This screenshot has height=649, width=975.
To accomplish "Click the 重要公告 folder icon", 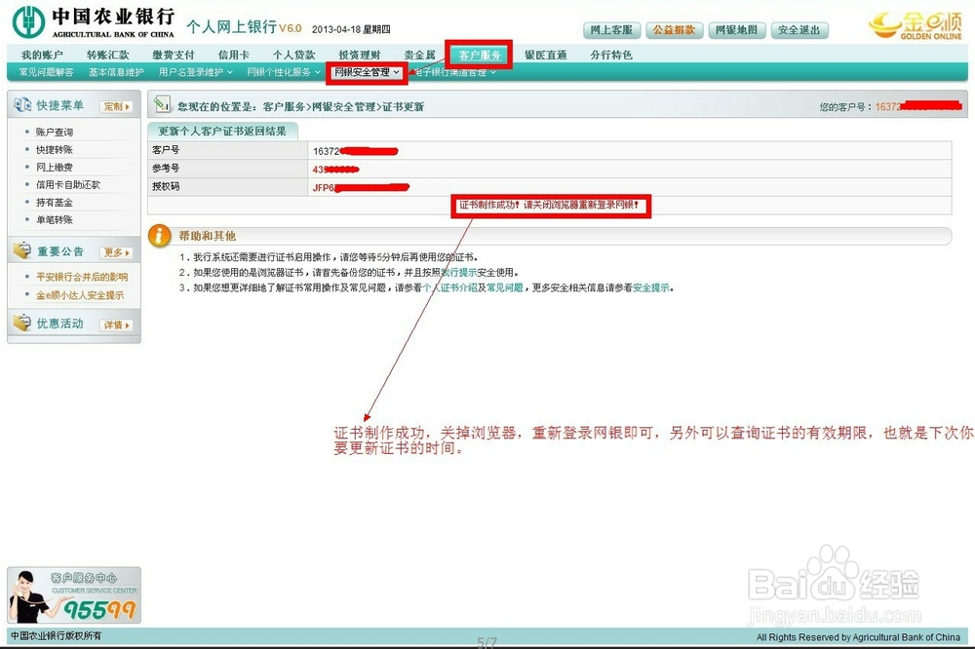I will pyautogui.click(x=19, y=251).
